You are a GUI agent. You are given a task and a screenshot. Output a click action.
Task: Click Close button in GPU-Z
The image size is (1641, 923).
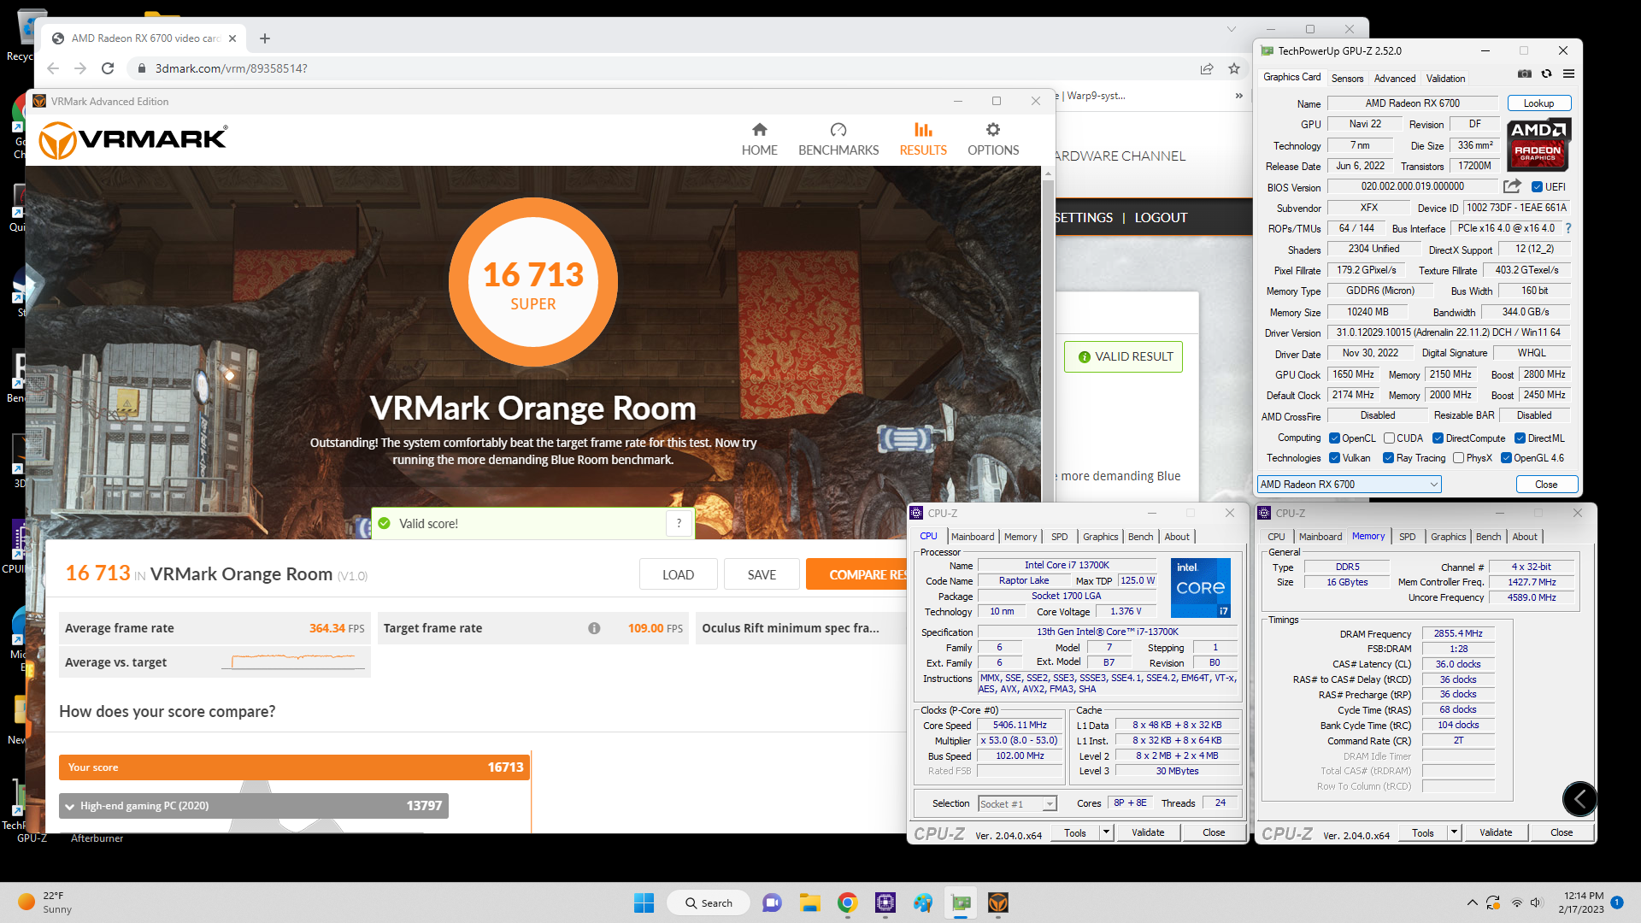[x=1545, y=485]
